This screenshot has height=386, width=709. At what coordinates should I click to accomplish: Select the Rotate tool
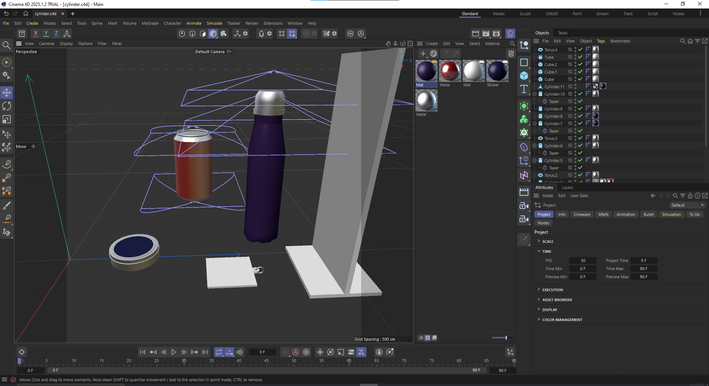pos(7,106)
